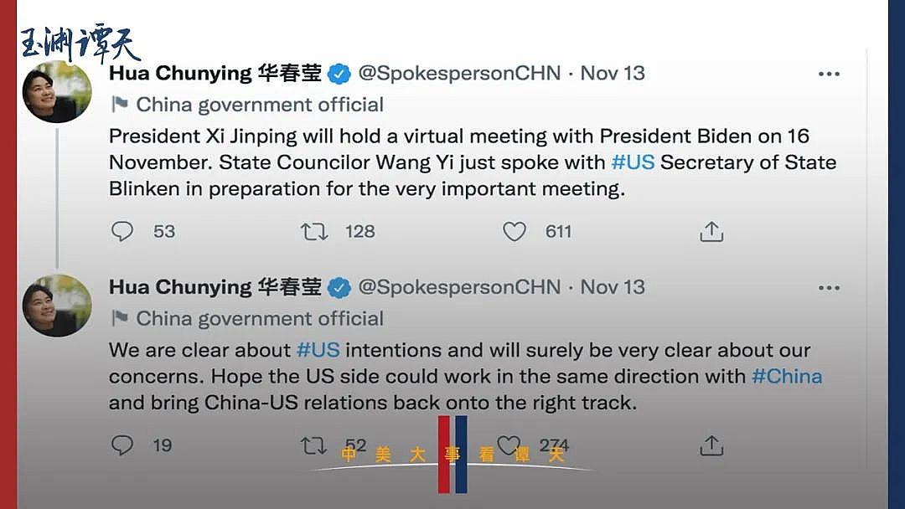Click verified badge on first Hua Chunying tweet
905x509 pixels.
coord(339,74)
